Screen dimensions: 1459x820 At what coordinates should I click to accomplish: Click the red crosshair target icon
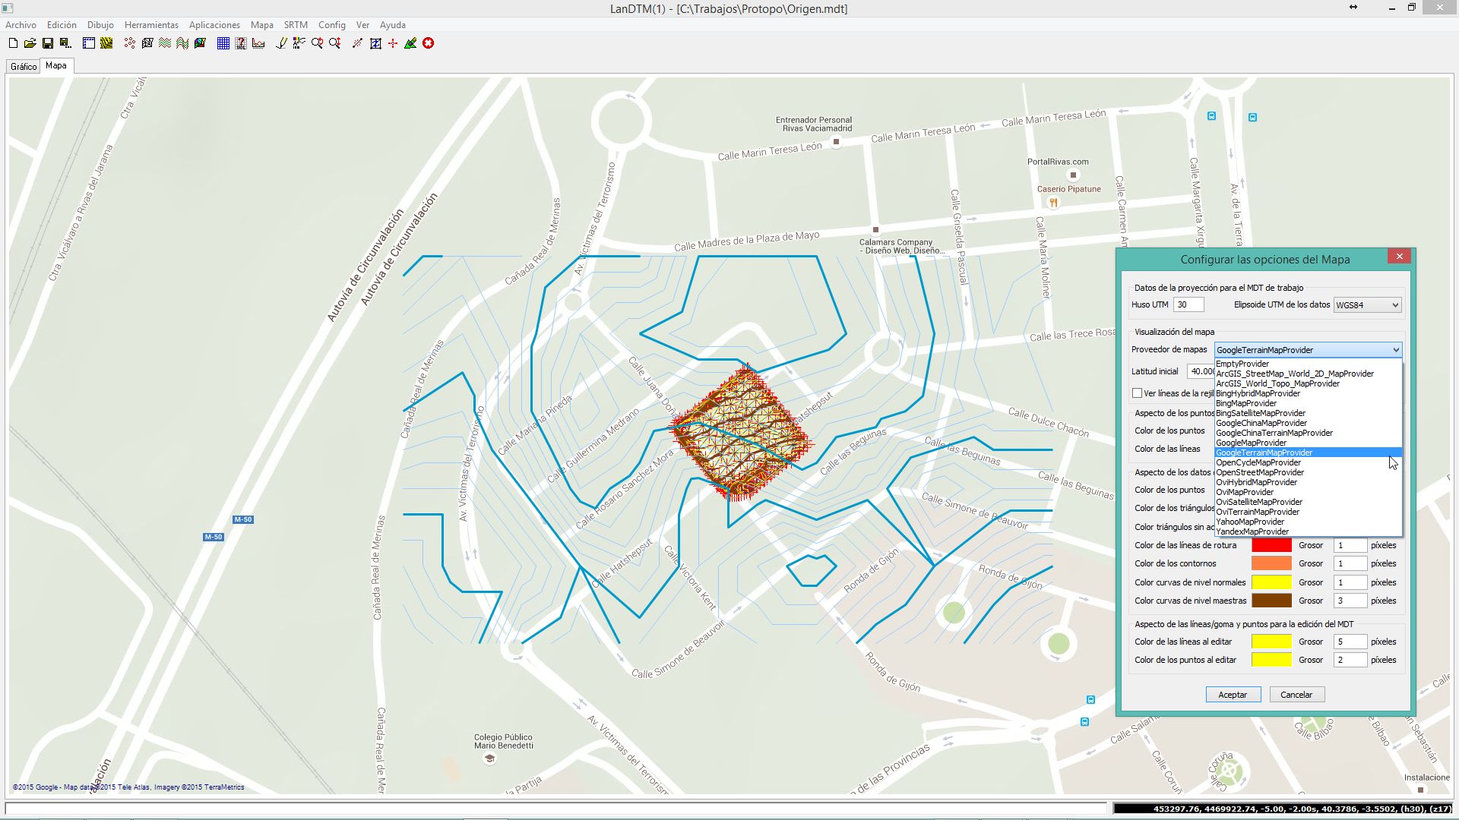(393, 43)
